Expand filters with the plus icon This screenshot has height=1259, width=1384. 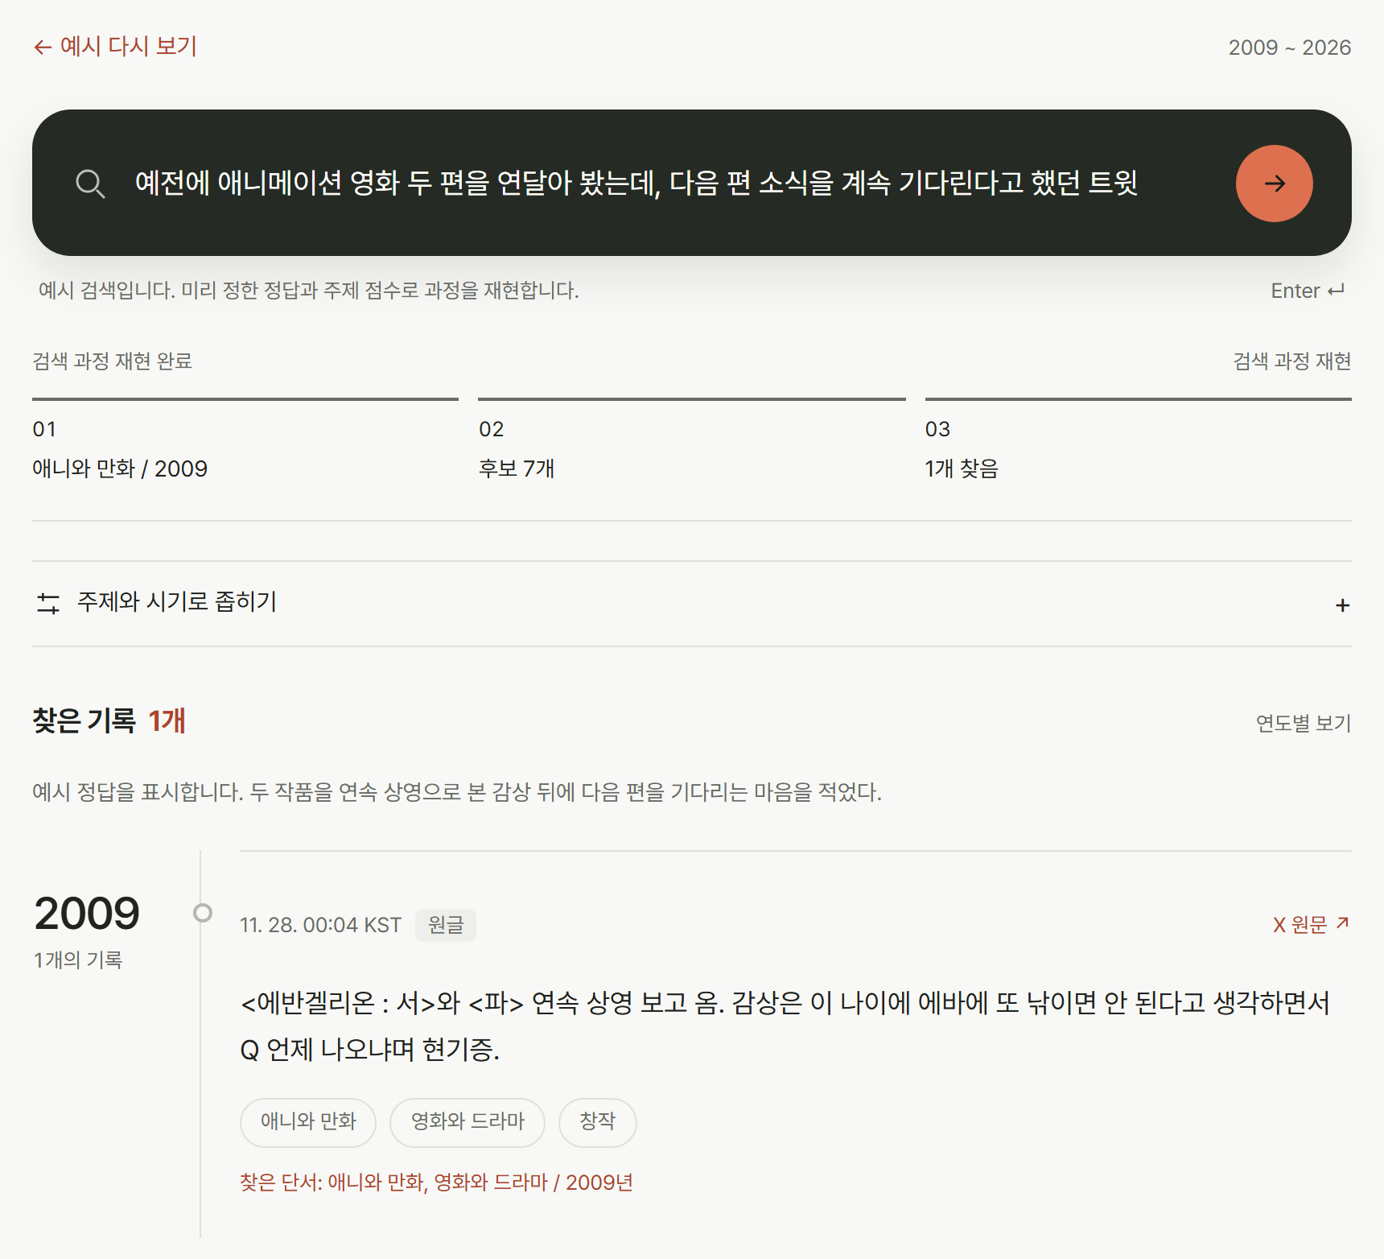pos(1342,605)
